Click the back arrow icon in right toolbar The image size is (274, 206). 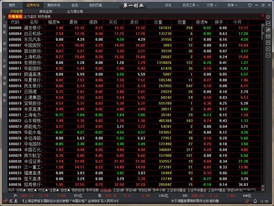point(268,17)
